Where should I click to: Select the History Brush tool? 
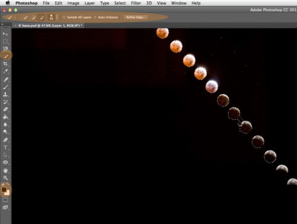click(5, 102)
